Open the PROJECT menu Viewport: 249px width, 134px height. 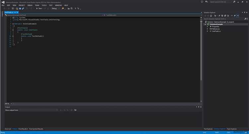(22, 5)
